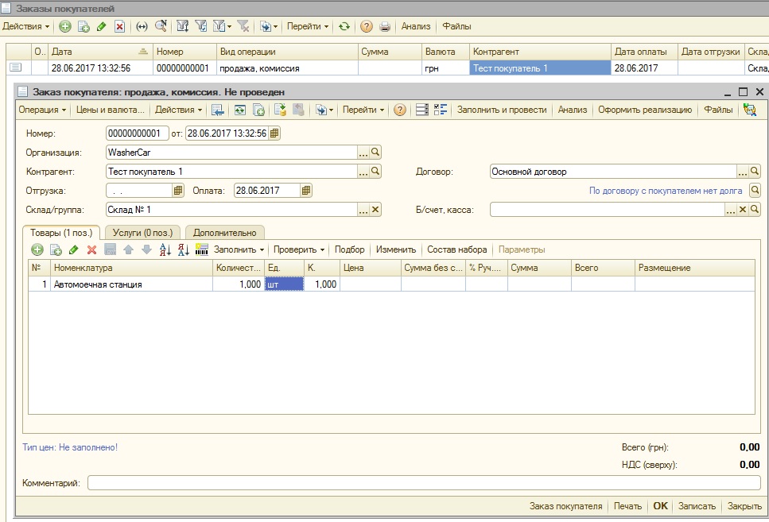
Task: Click the red X mark-for-deletion icon in list toolbar
Action: (119, 26)
